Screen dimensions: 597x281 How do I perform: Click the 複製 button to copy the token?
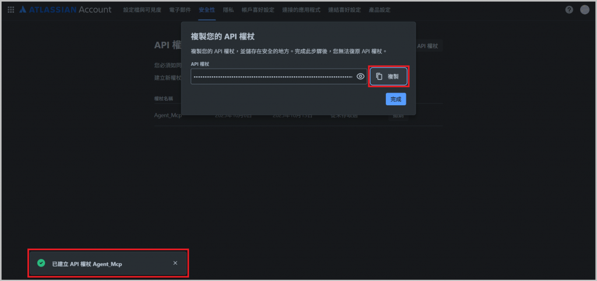click(388, 76)
